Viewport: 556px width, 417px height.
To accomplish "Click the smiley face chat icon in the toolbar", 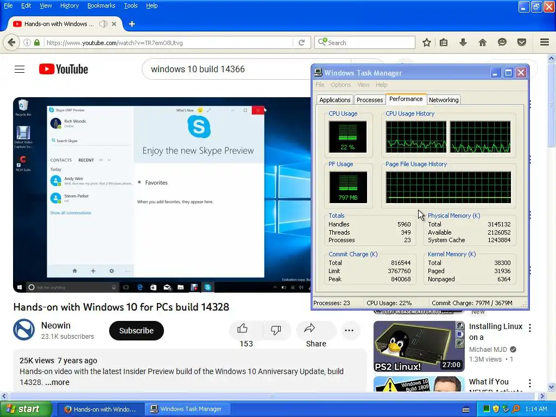I will 502,42.
